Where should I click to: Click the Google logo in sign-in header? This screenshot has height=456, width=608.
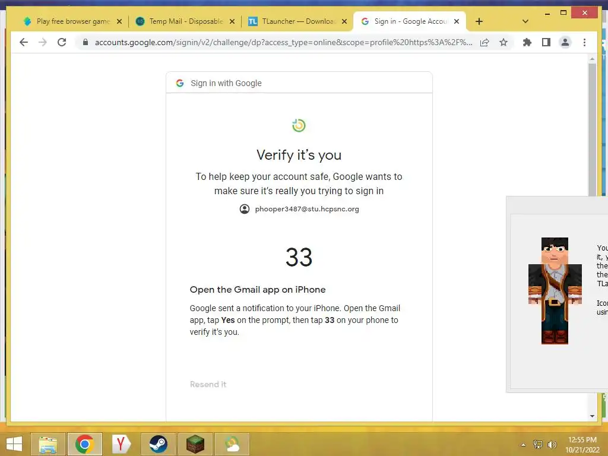click(179, 83)
